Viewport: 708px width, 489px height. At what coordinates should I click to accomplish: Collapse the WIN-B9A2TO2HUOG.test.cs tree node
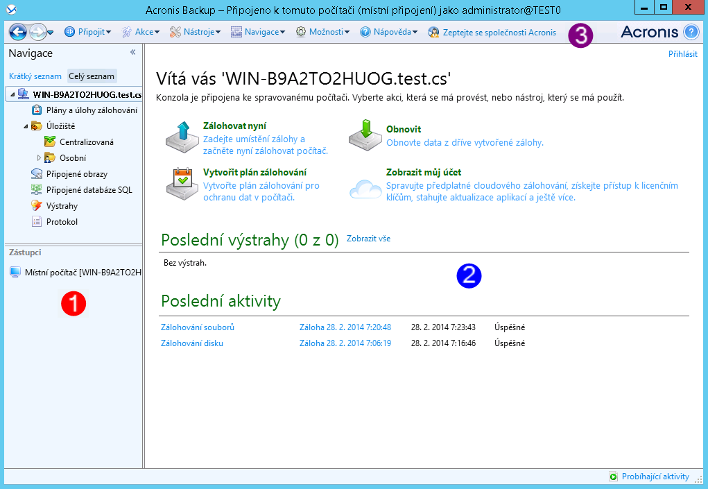click(12, 95)
